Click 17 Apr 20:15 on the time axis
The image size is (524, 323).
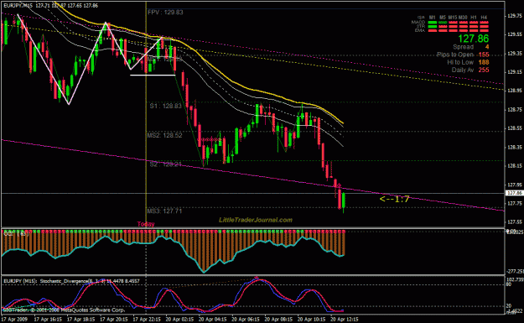pyautogui.click(x=114, y=320)
